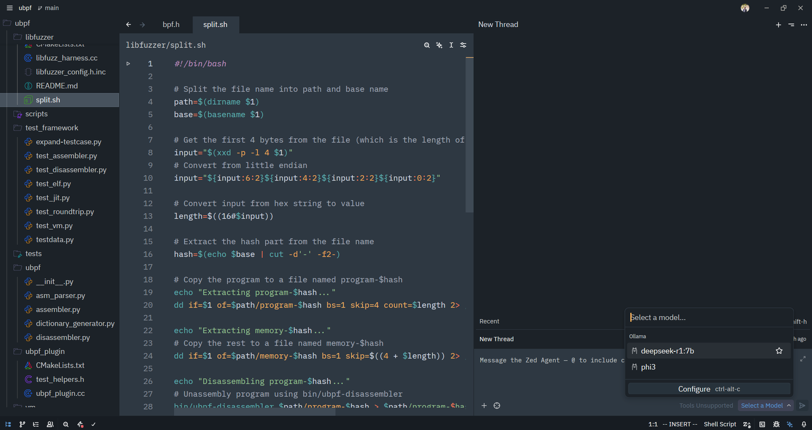Select the split.sh editor tab
Image resolution: width=812 pixels, height=430 pixels.
[x=215, y=25]
